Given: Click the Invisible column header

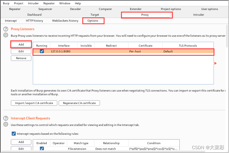Looking at the screenshot, I should (86, 46).
